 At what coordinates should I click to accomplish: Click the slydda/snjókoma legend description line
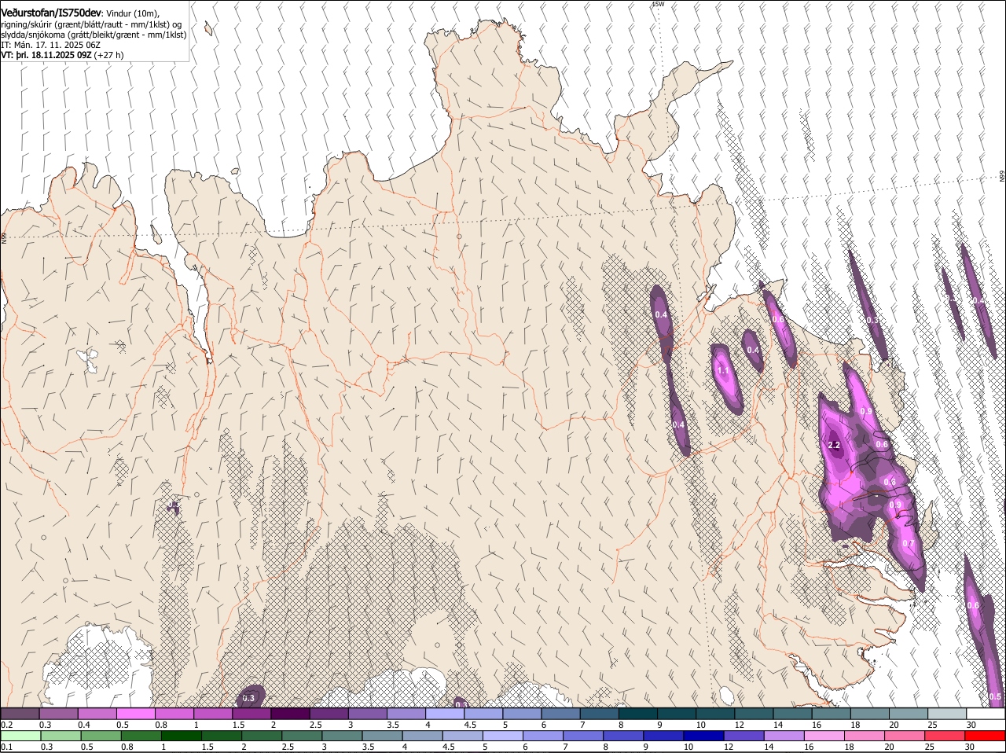pyautogui.click(x=94, y=35)
